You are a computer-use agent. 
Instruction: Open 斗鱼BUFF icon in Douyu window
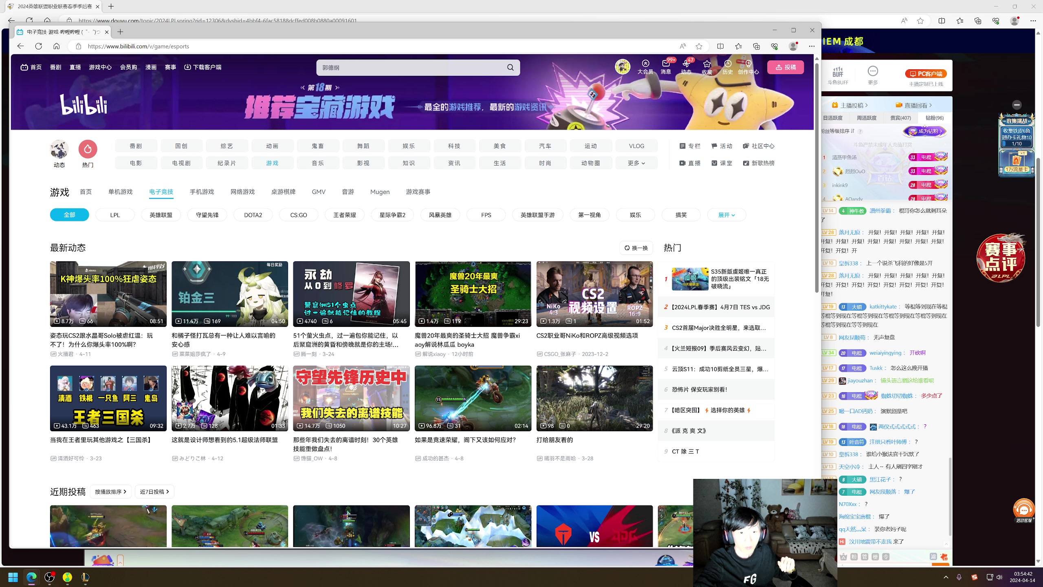point(838,75)
